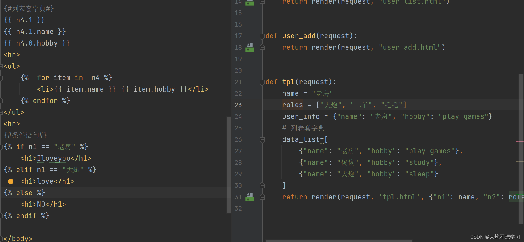Collapse the data_list fold marker on line 26
The width and height of the screenshot is (524, 242).
(x=262, y=140)
